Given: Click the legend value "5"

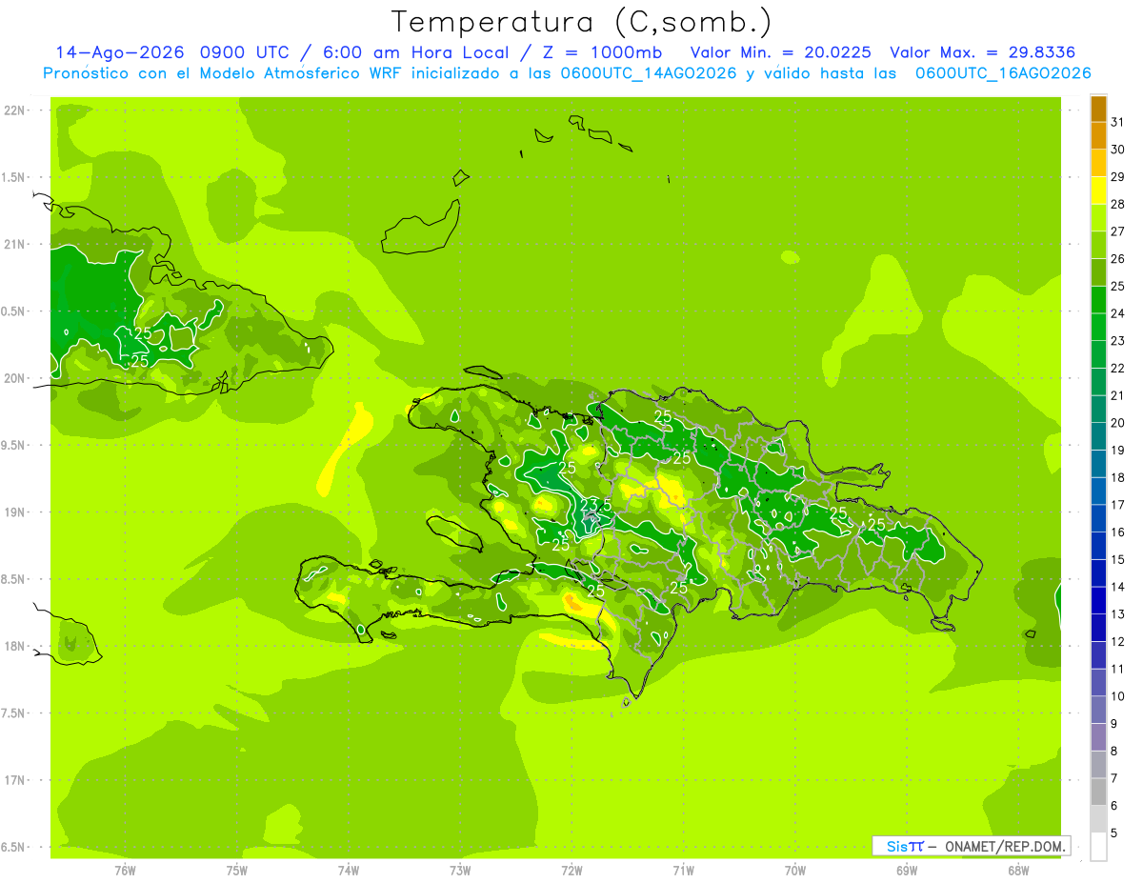Looking at the screenshot, I should click(x=1113, y=833).
